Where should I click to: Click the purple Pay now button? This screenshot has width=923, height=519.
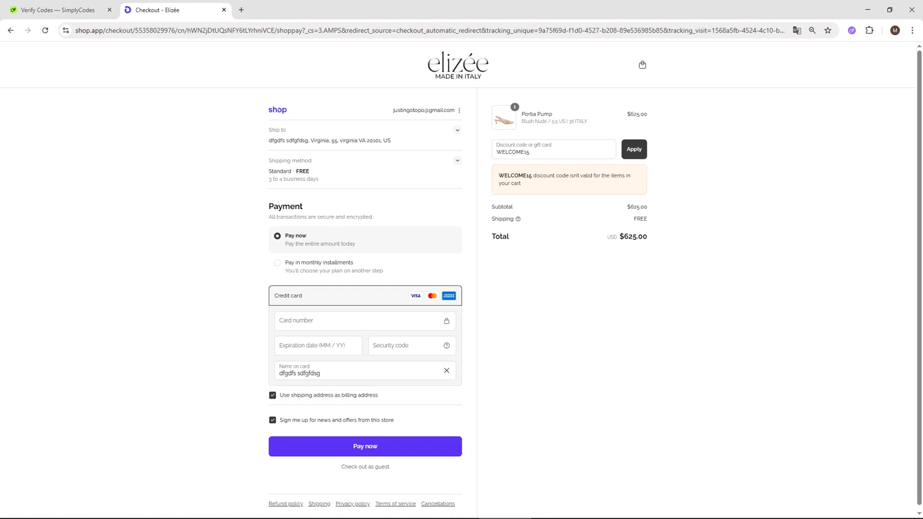[x=365, y=446]
